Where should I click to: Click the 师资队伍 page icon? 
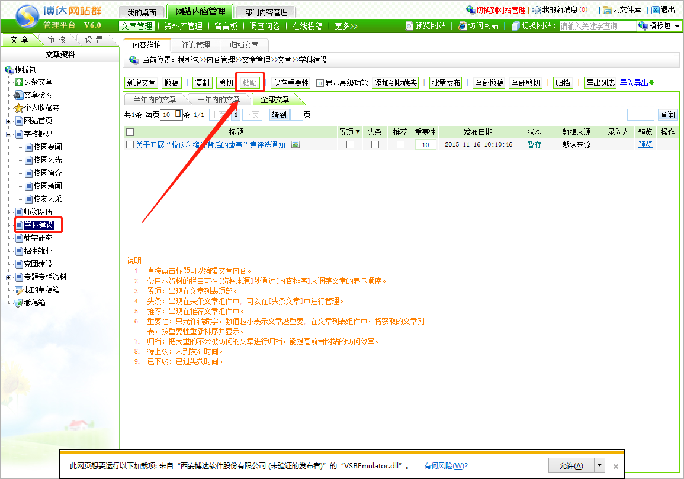(x=19, y=212)
